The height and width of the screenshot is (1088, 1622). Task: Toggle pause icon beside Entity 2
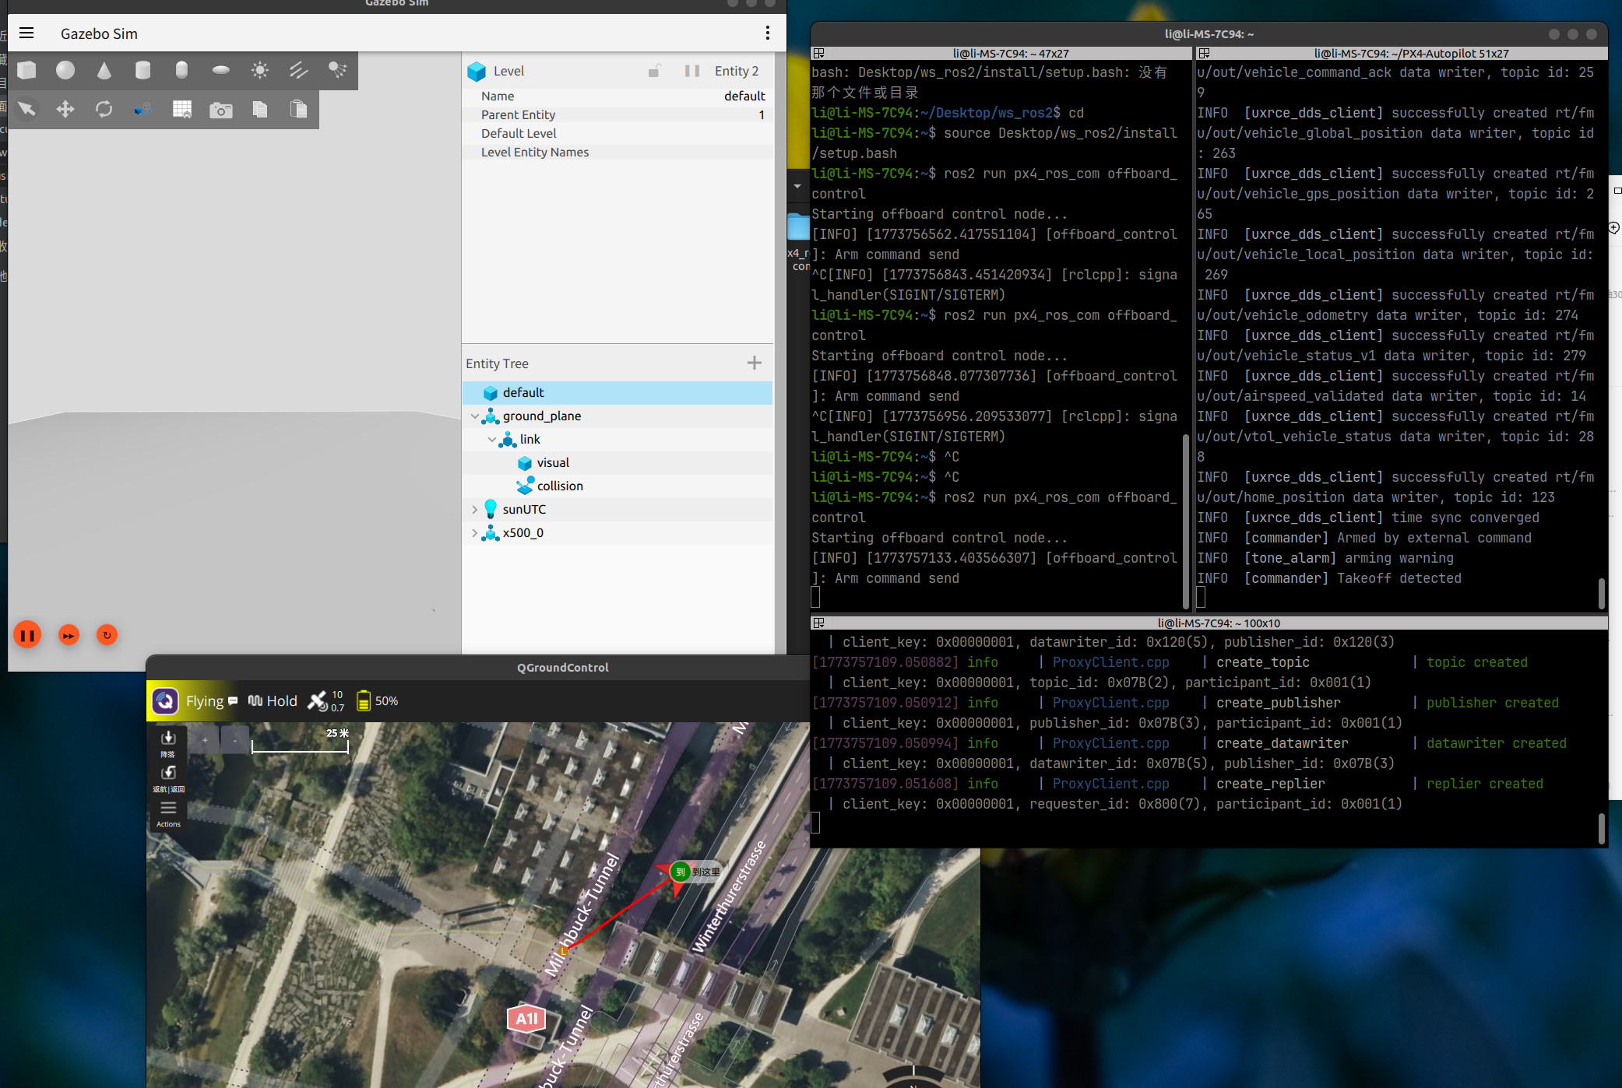point(691,71)
